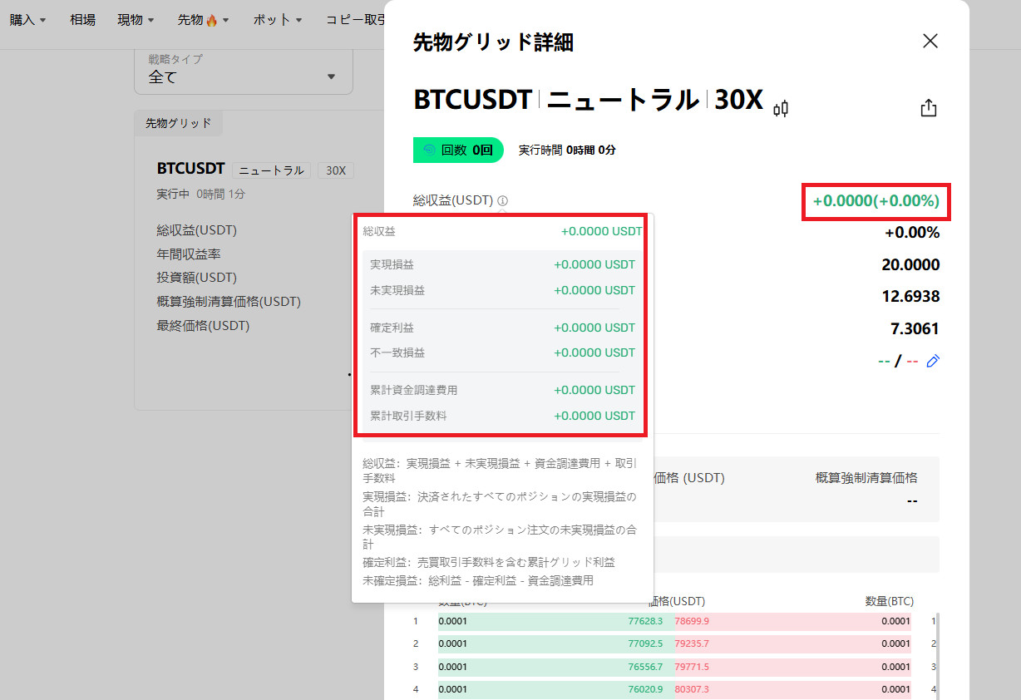This screenshot has height=700, width=1021.
Task: Click the 30X leverage tag on card
Action: (x=336, y=170)
